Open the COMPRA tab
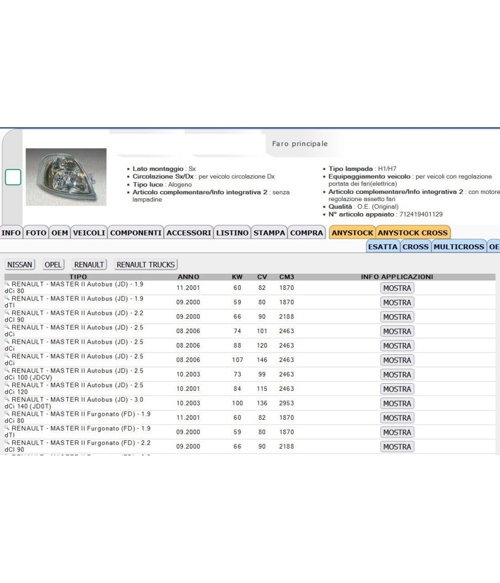500x583 pixels. pyautogui.click(x=307, y=233)
